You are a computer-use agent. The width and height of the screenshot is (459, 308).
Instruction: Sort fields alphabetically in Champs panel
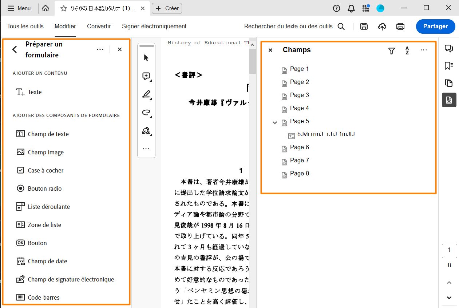pos(407,51)
